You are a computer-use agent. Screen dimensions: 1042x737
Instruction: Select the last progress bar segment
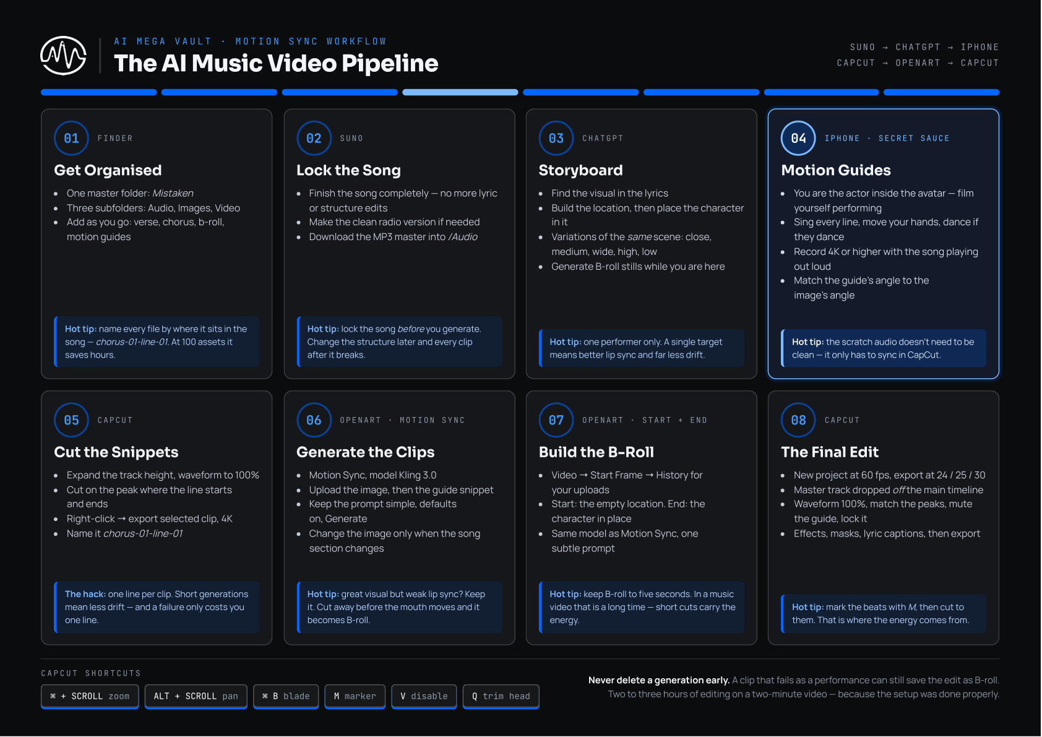[x=941, y=92]
